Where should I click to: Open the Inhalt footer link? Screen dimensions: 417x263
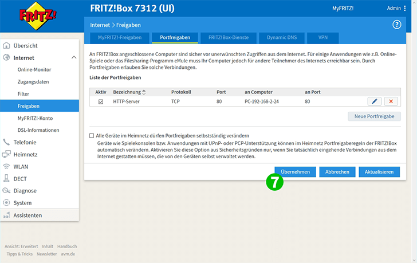tap(48, 246)
